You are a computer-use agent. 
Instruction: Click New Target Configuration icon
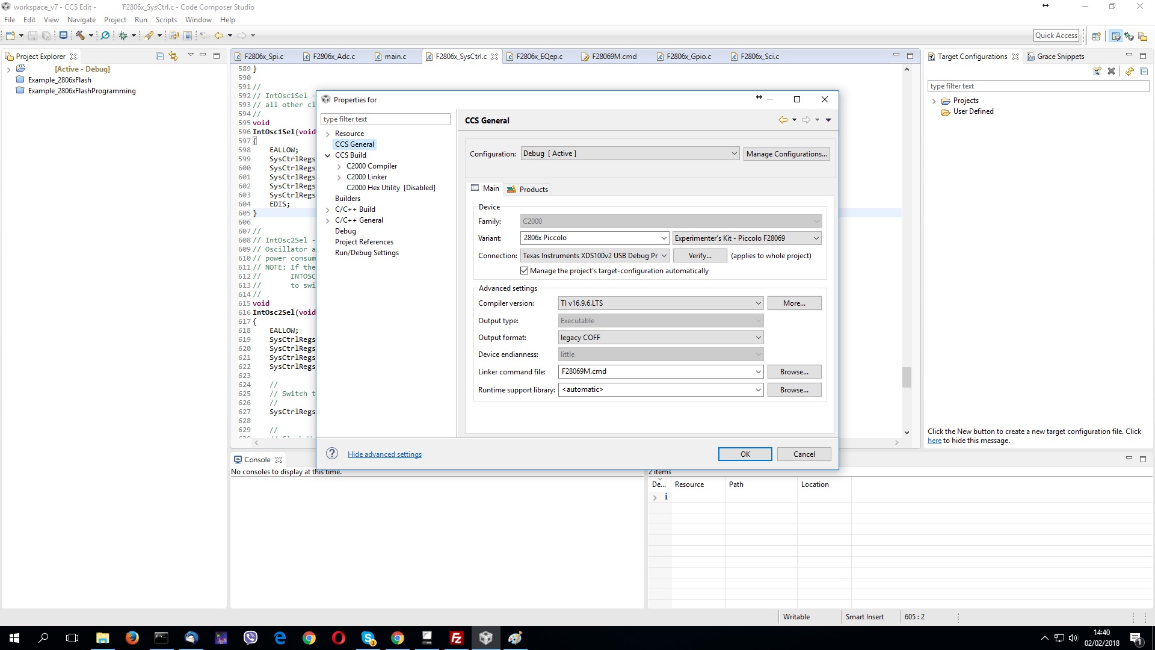1097,71
